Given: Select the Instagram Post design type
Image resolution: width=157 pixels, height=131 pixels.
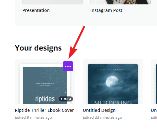Looking at the screenshot, I should (106, 10).
